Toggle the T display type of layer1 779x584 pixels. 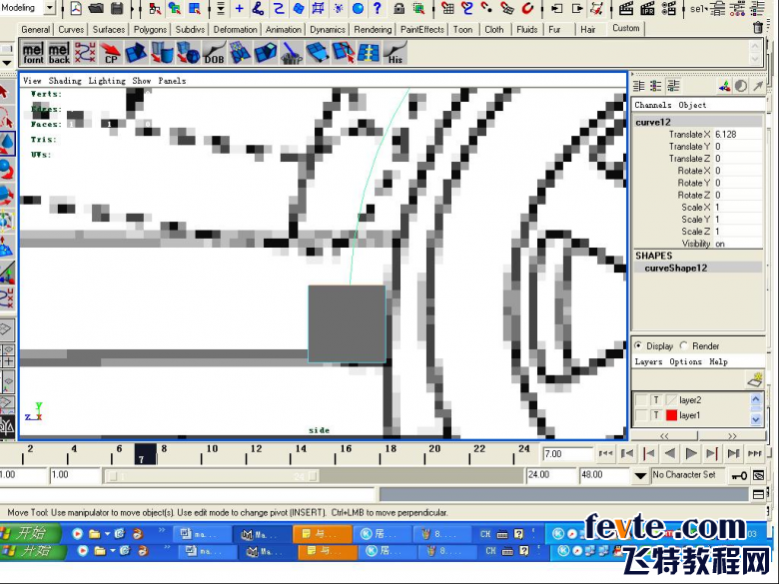(x=656, y=415)
